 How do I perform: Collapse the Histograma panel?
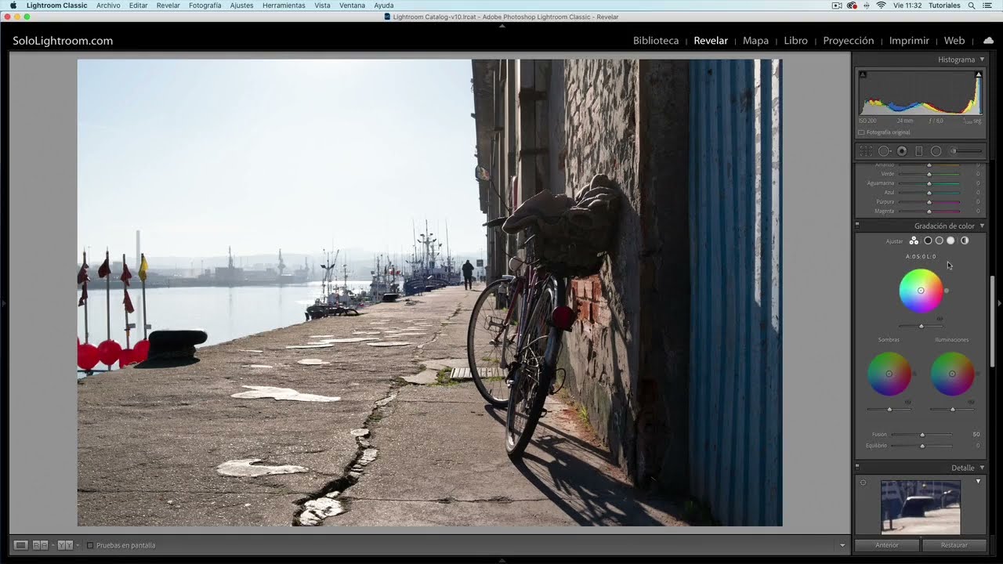coord(982,60)
